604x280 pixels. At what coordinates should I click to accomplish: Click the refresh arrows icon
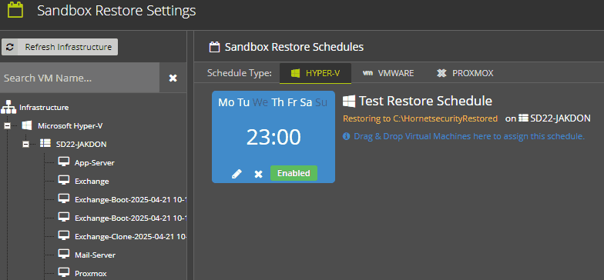(x=9, y=47)
